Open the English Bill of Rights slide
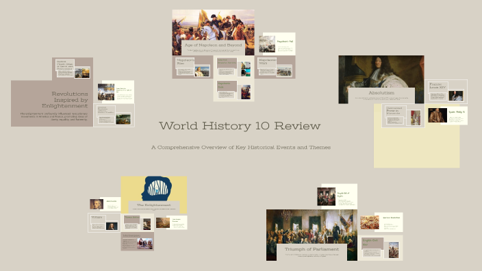Screen dimensions: 482x271 coord(337,196)
